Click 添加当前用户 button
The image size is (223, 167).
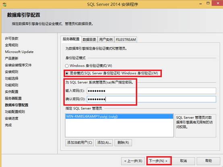(x=80, y=143)
